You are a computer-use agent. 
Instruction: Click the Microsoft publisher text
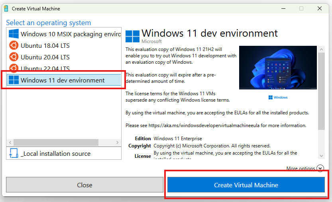click(151, 41)
